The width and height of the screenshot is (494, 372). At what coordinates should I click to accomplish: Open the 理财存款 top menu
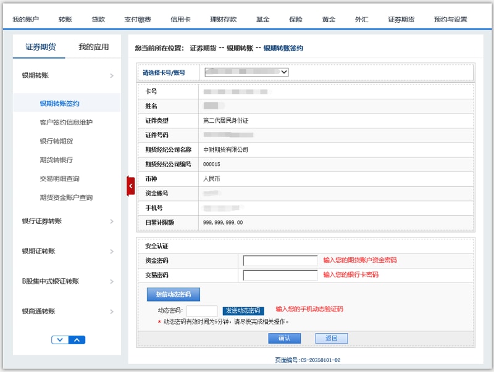coord(223,19)
